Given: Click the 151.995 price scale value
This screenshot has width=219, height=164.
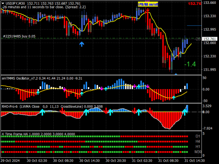Looking at the screenshot, I should point(210,70).
